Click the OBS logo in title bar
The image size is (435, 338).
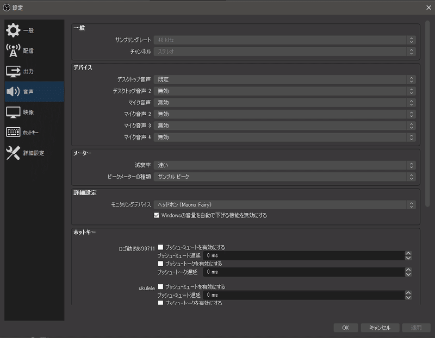coord(7,8)
